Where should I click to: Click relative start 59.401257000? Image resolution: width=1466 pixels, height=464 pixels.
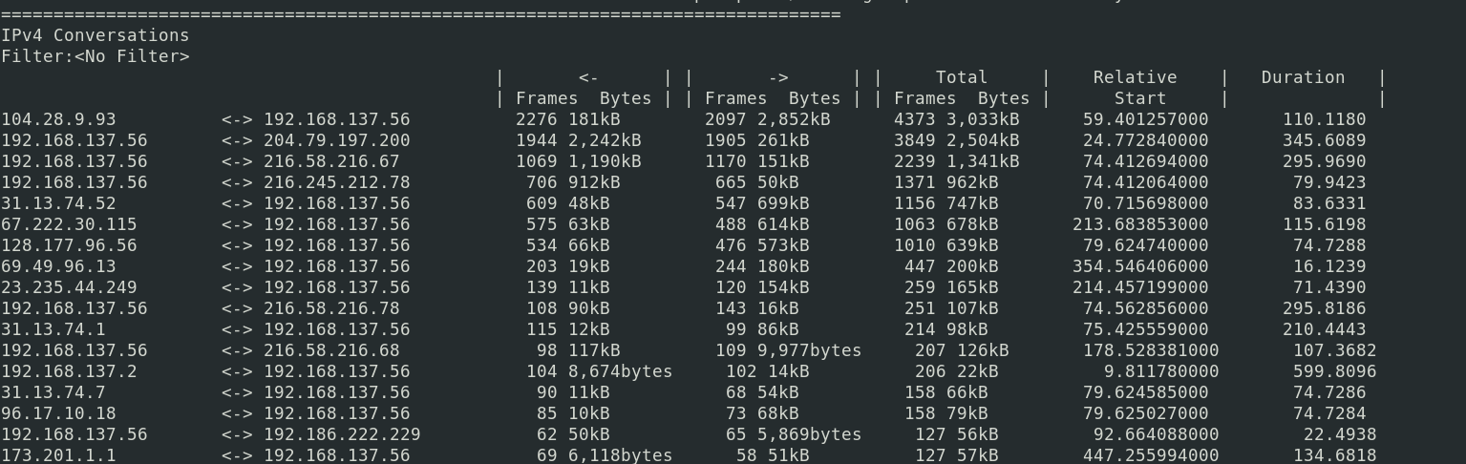click(x=1145, y=119)
